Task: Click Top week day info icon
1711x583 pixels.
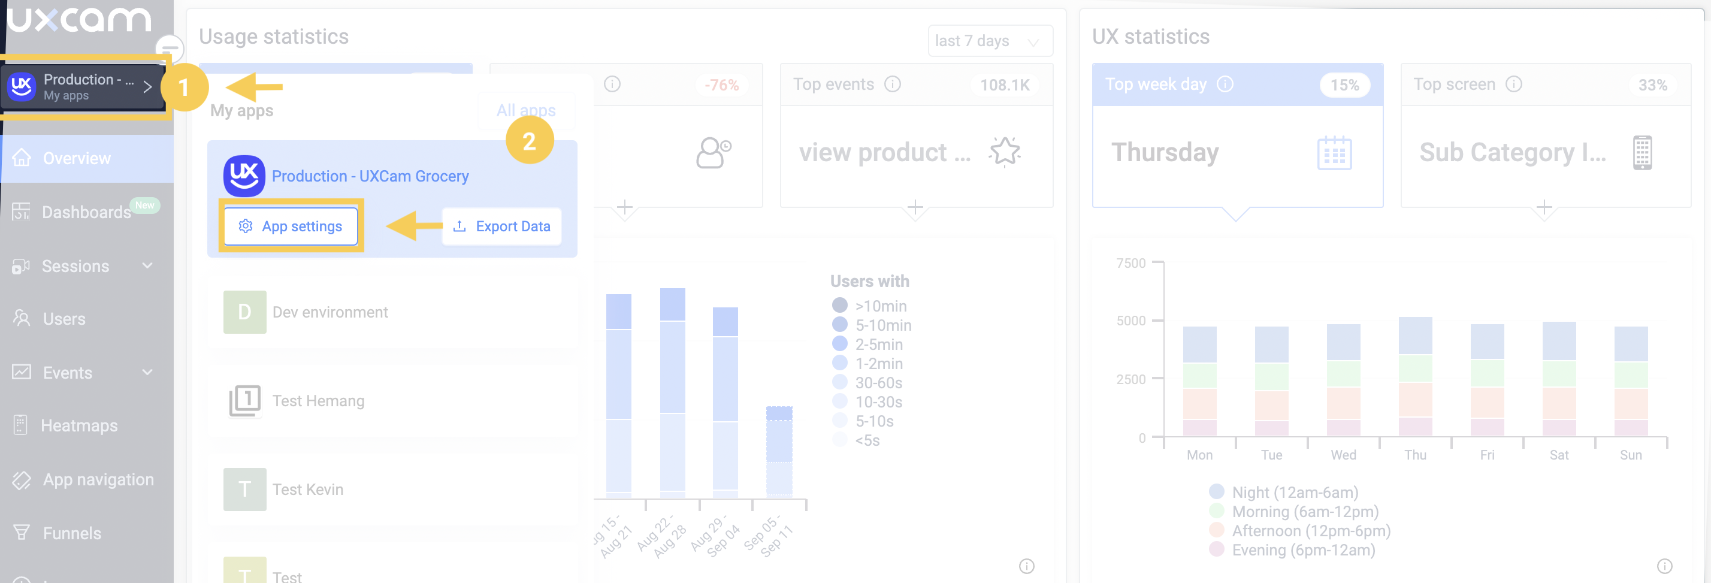Action: coord(1225,84)
